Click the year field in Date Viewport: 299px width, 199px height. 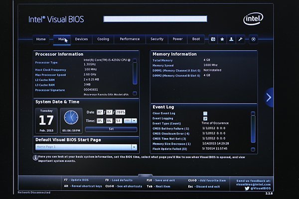point(119,112)
